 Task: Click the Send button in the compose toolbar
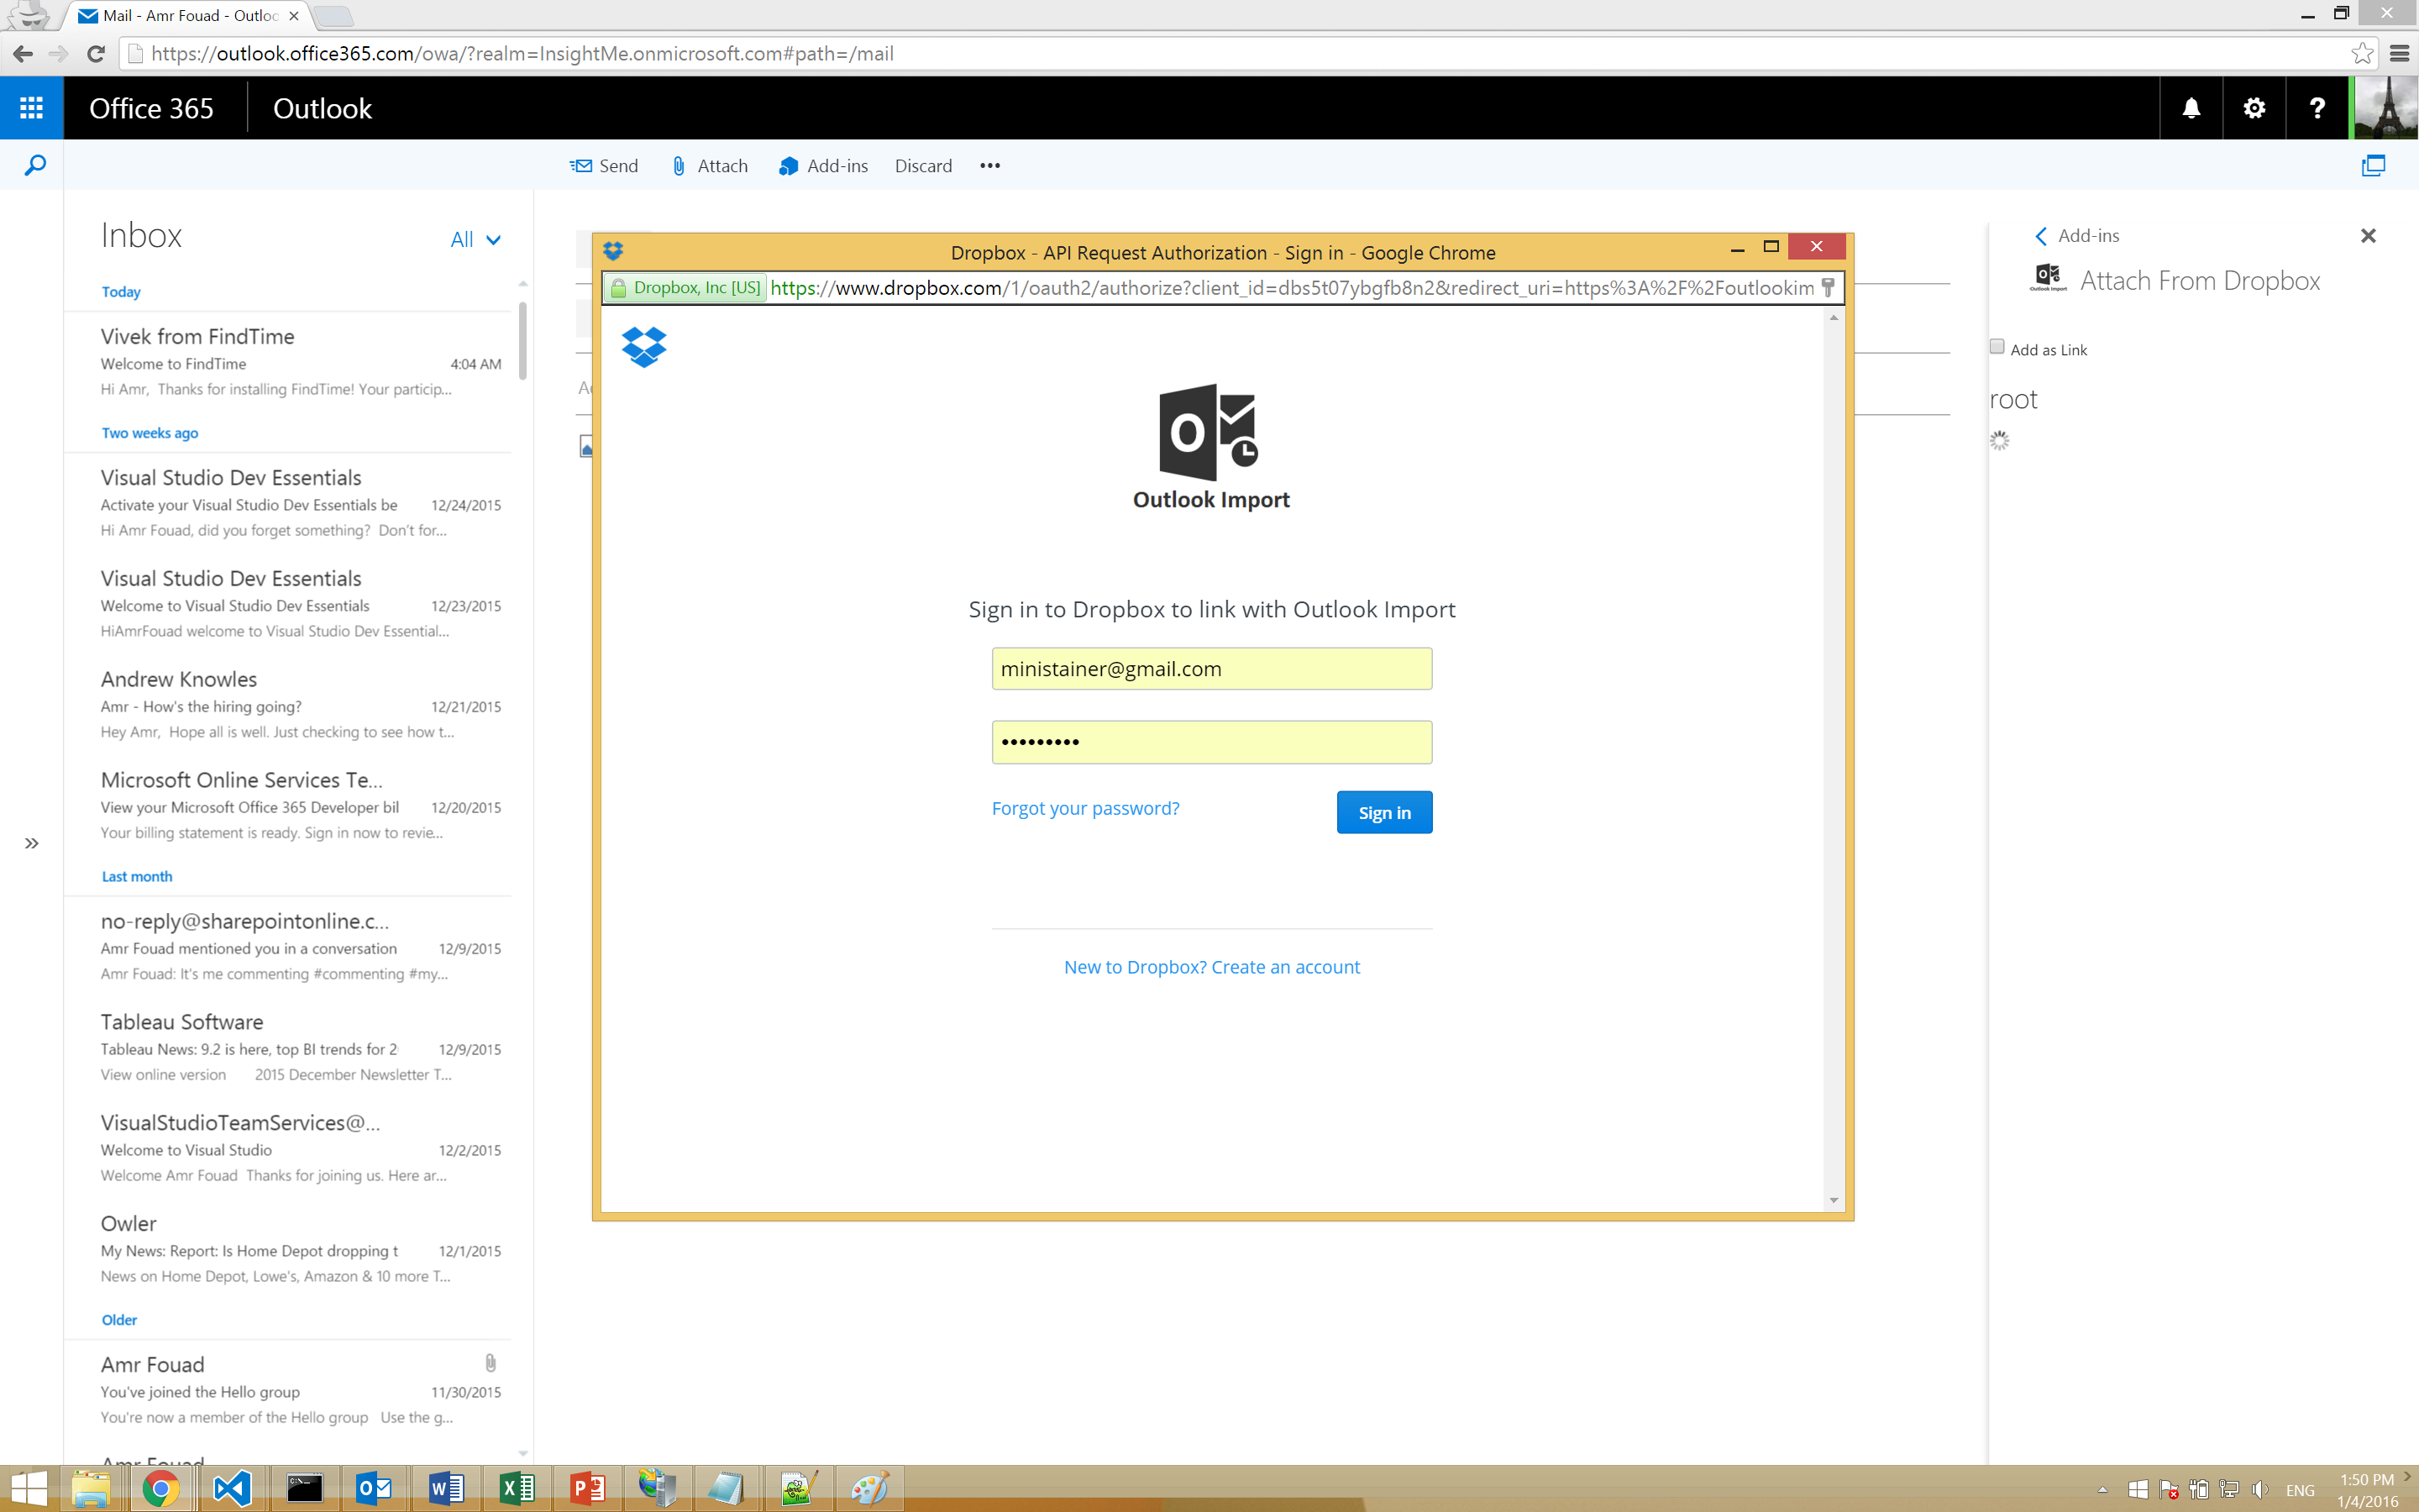(604, 166)
